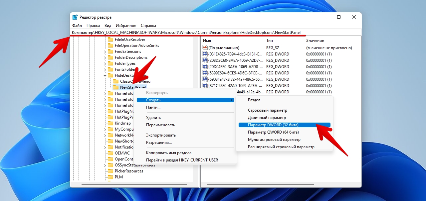Select the (По умолчанию) string value icon
The height and width of the screenshot is (201, 426).
pyautogui.click(x=205, y=48)
